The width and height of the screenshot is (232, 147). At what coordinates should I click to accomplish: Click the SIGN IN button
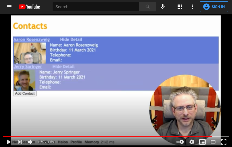click(x=214, y=7)
